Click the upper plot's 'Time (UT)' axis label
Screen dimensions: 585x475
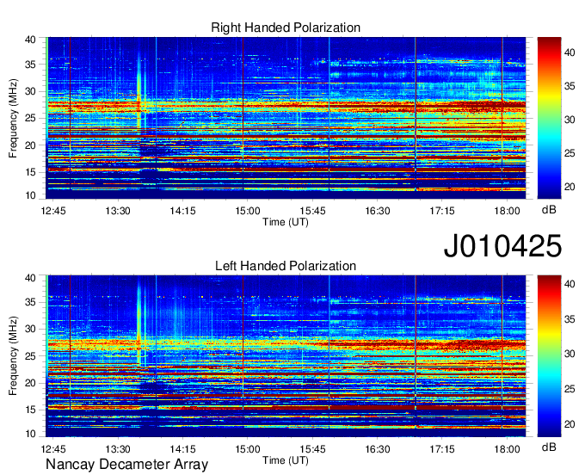coord(286,222)
